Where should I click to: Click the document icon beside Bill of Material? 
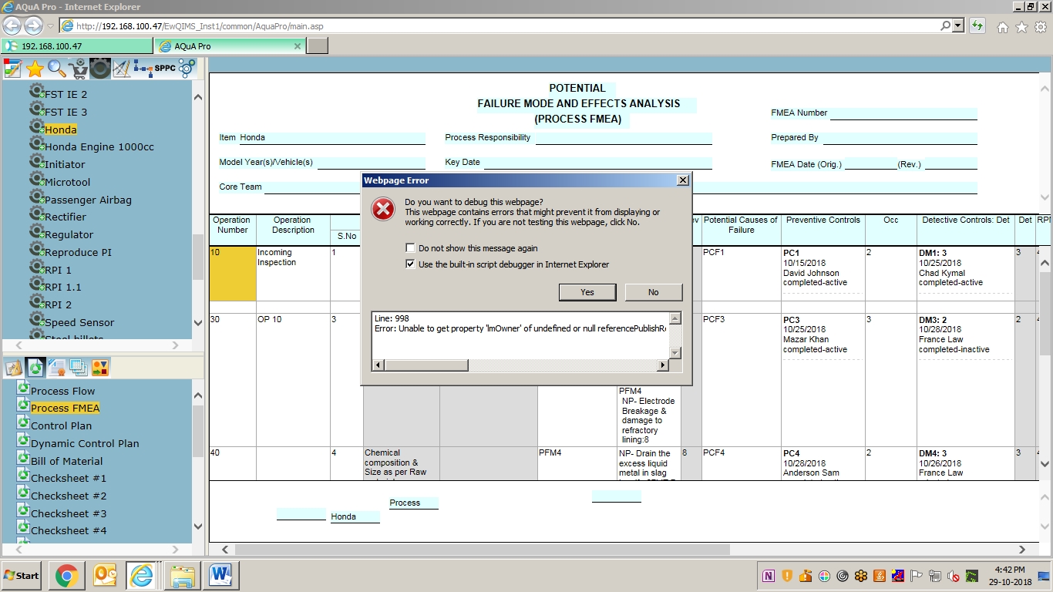point(23,458)
